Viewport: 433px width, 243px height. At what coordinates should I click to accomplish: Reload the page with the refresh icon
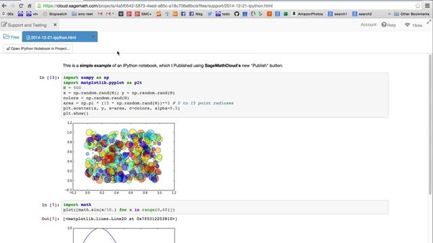(x=21, y=5)
